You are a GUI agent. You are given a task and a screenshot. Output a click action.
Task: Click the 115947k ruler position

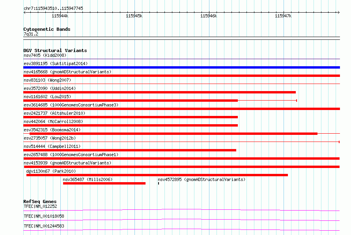click(x=283, y=16)
